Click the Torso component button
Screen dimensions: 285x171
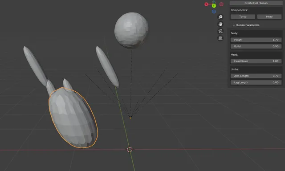(x=243, y=16)
